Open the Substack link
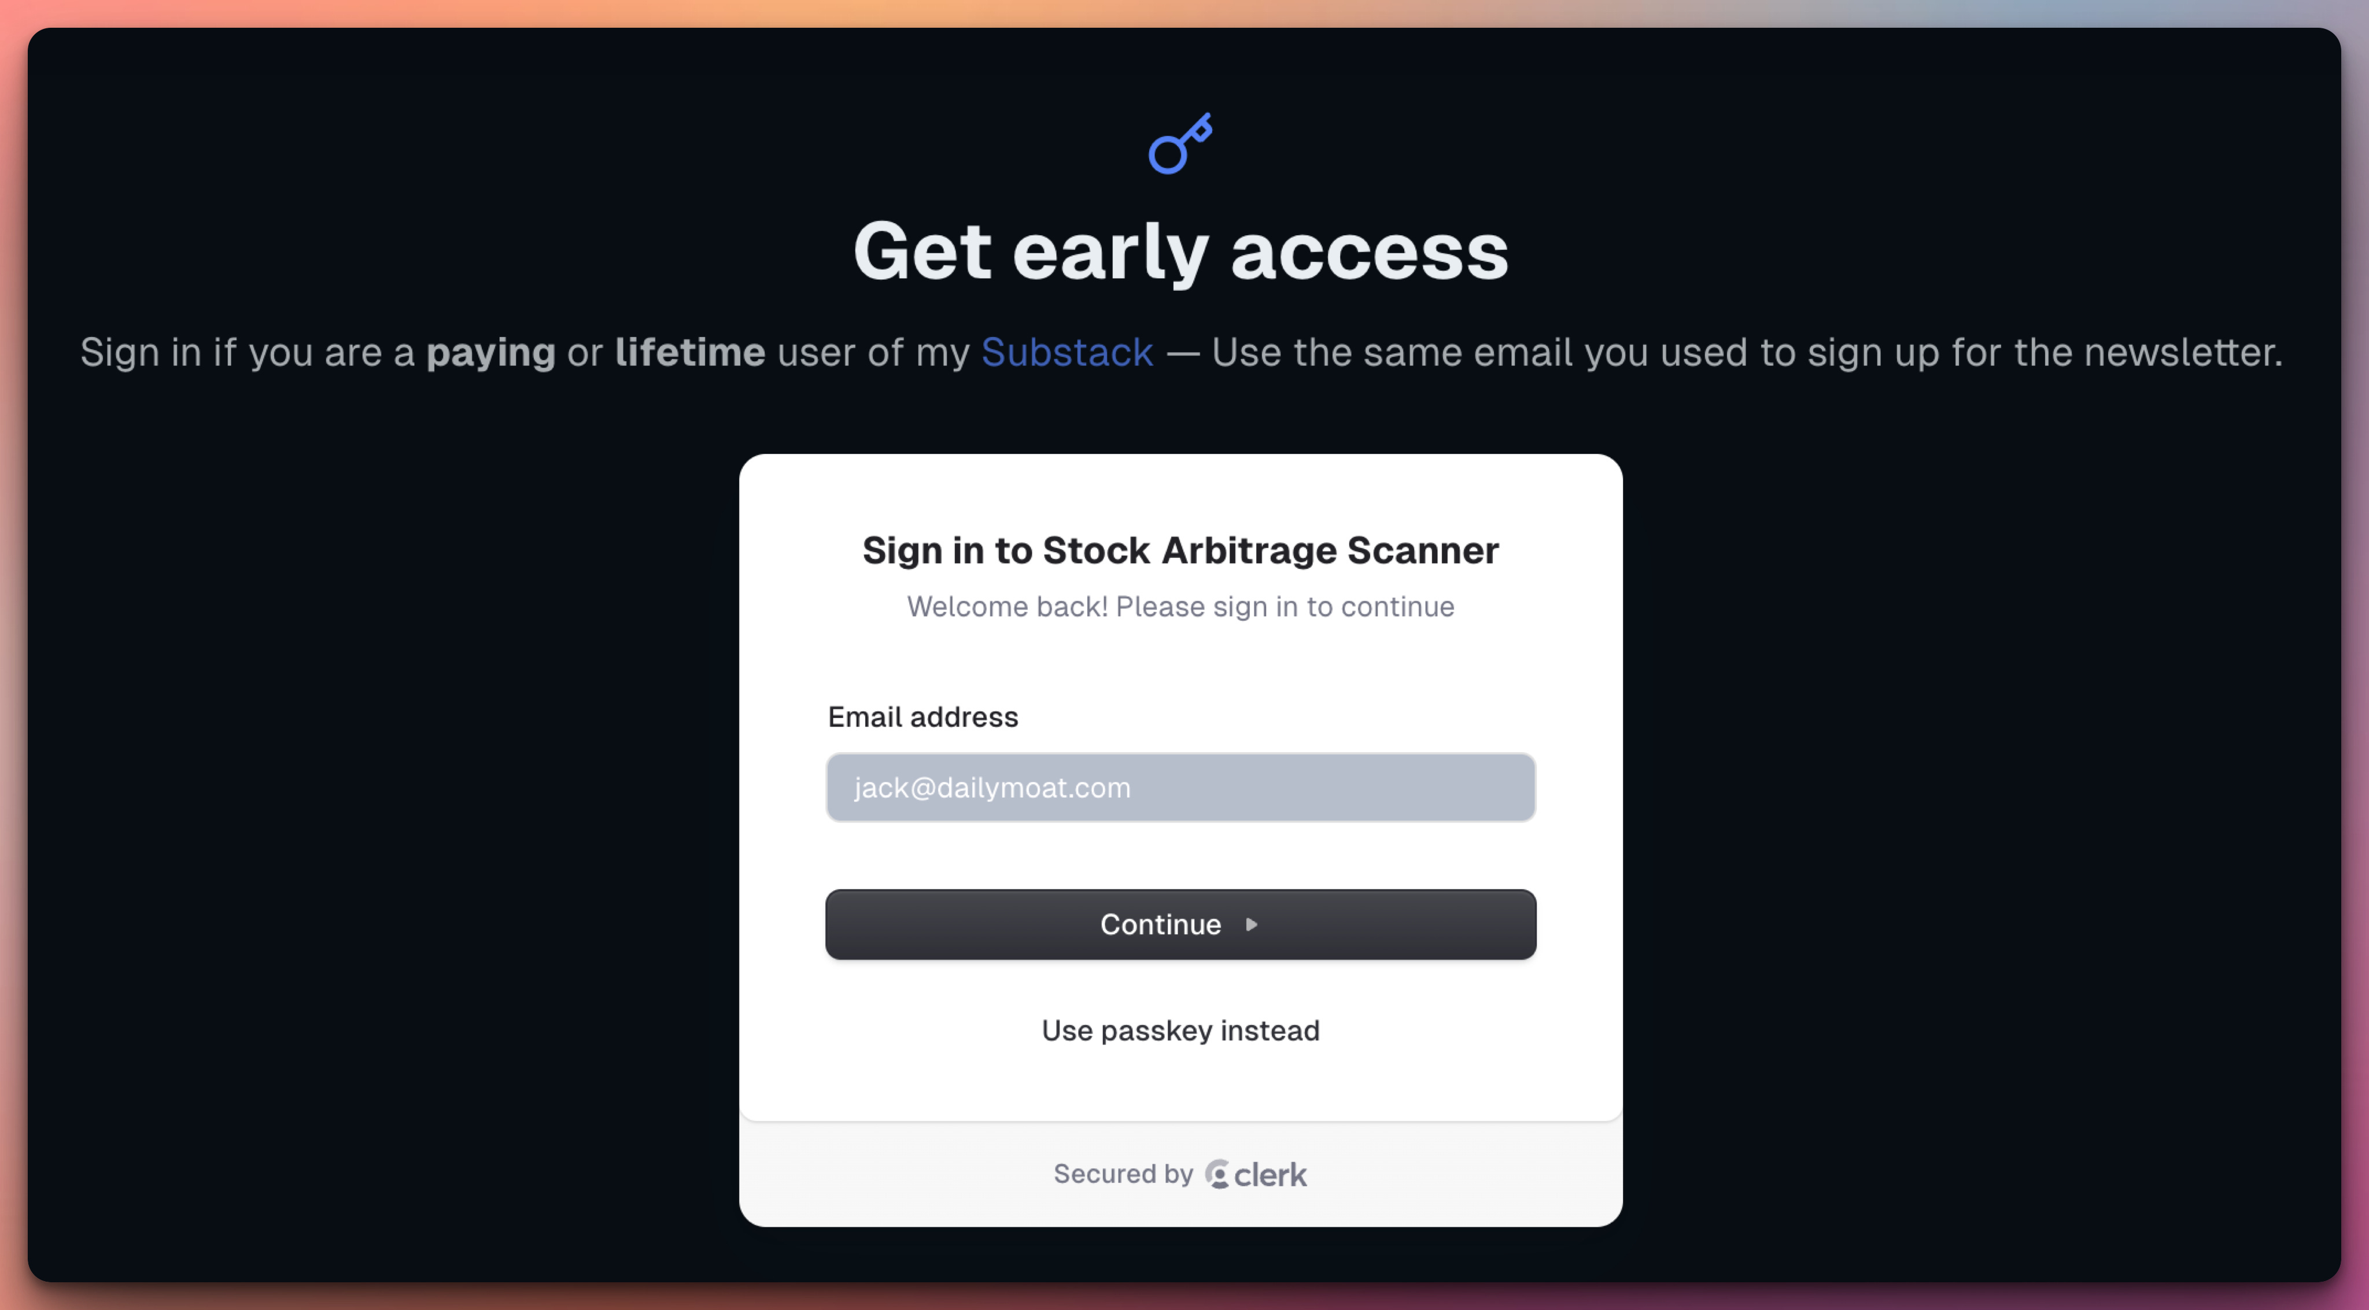This screenshot has width=2369, height=1310. tap(1067, 352)
